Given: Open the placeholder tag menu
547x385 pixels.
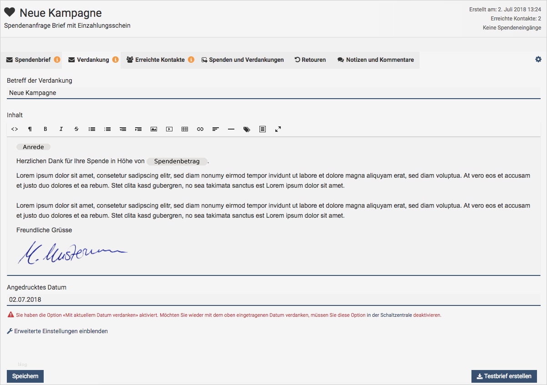Looking at the screenshot, I should pos(247,129).
